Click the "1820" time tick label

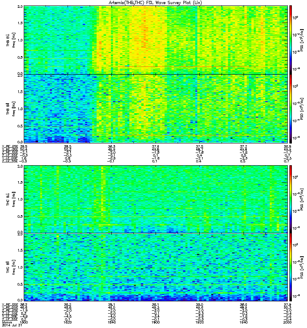click(x=68, y=322)
